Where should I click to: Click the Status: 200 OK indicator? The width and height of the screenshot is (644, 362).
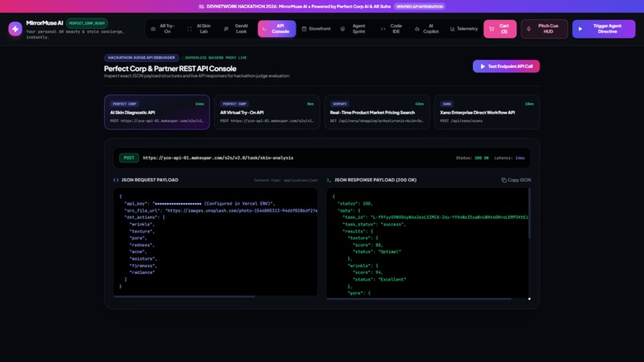(472, 157)
